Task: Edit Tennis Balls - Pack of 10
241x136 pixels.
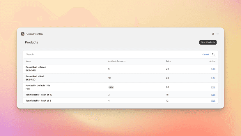Action: [213, 95]
